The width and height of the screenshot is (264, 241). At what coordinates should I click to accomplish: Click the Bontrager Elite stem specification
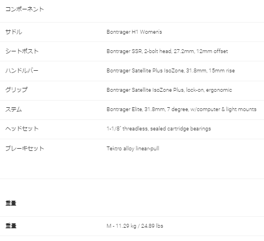[x=182, y=109]
